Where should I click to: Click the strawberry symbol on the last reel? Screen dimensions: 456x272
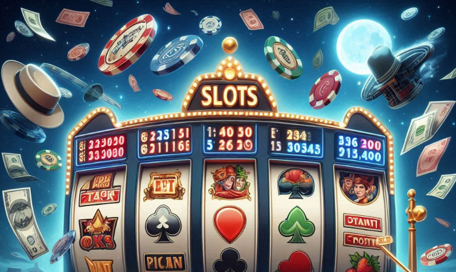362,263
